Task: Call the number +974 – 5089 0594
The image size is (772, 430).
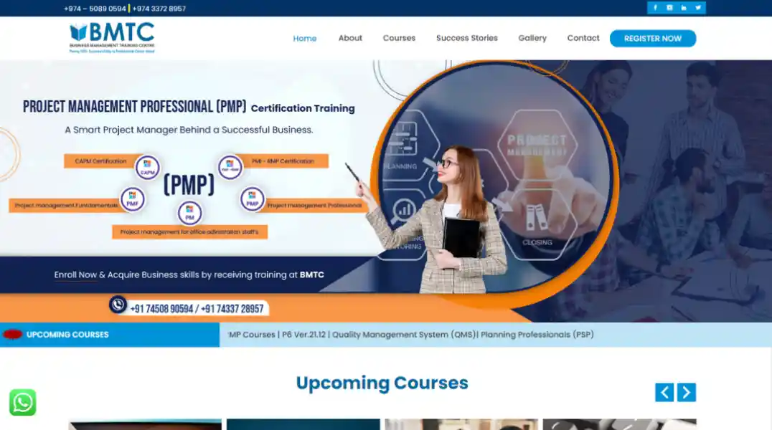Action: pos(95,9)
